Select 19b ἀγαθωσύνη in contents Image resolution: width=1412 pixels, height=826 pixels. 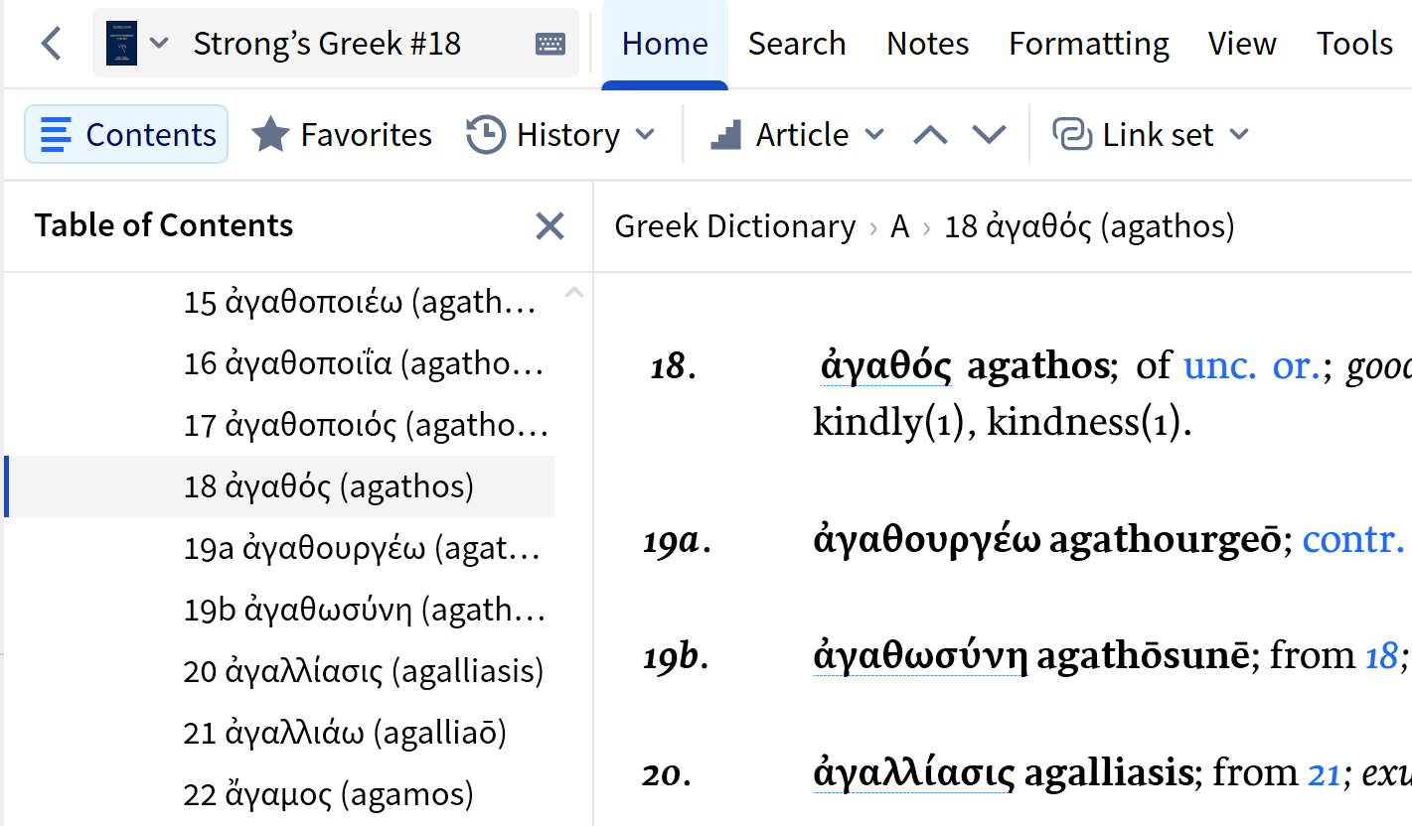coord(365,610)
